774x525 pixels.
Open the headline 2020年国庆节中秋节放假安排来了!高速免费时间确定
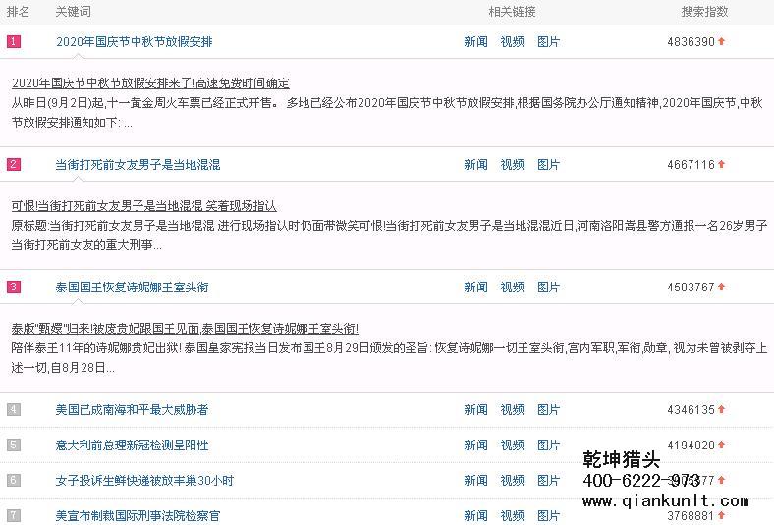[x=150, y=83]
